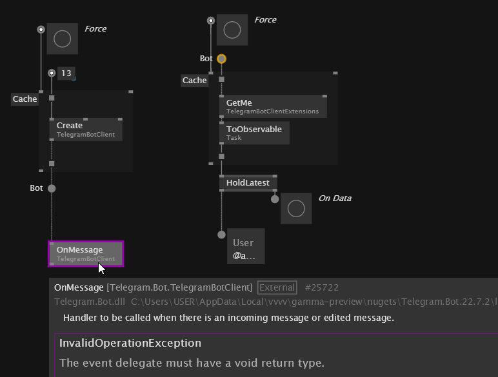Select the Create TelegramBotClient node

[x=85, y=130]
